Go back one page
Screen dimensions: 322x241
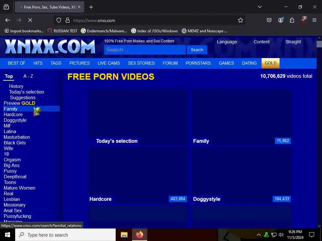(x=8, y=20)
